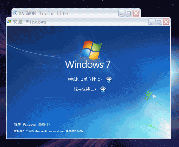Click the 安装 Windows title text
The image size is (179, 147).
(30, 22)
